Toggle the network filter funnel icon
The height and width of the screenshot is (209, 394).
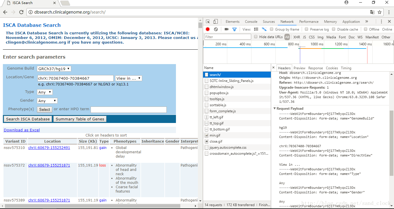pos(234,29)
